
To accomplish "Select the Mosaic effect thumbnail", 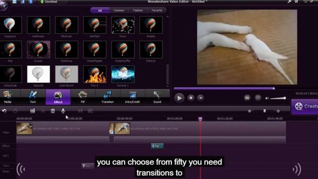I will click(38, 25).
